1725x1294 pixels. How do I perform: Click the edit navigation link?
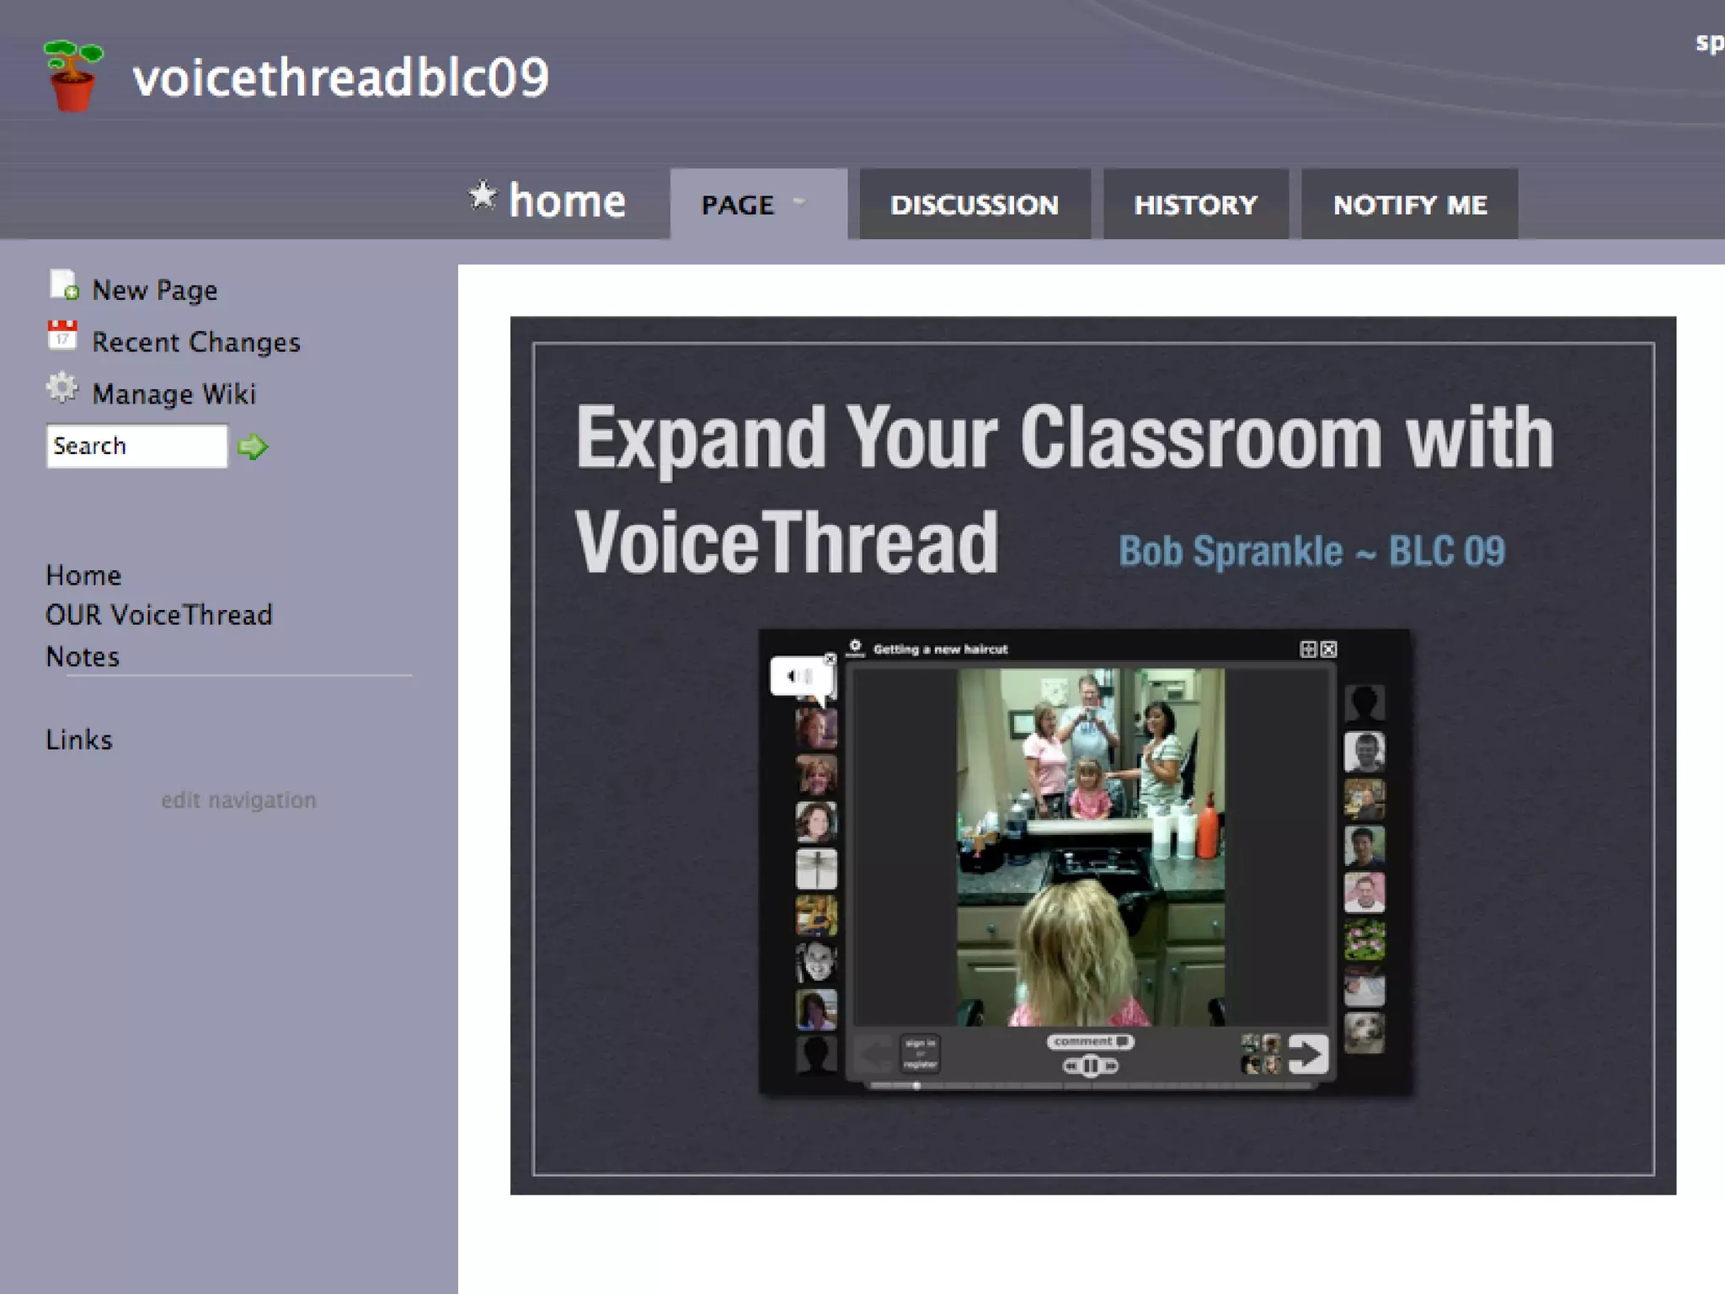point(238,799)
